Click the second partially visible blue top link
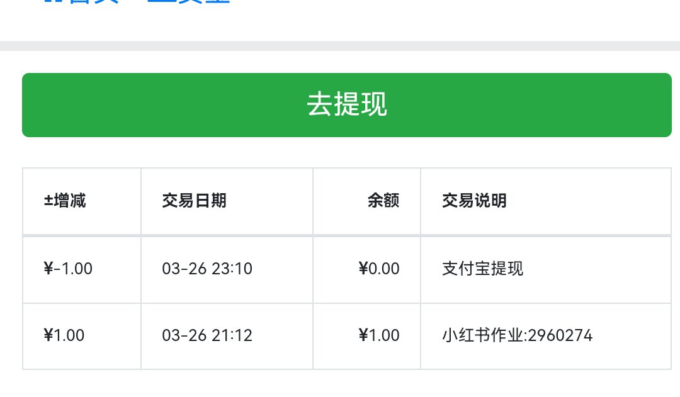680x397 pixels. pyautogui.click(x=189, y=1)
